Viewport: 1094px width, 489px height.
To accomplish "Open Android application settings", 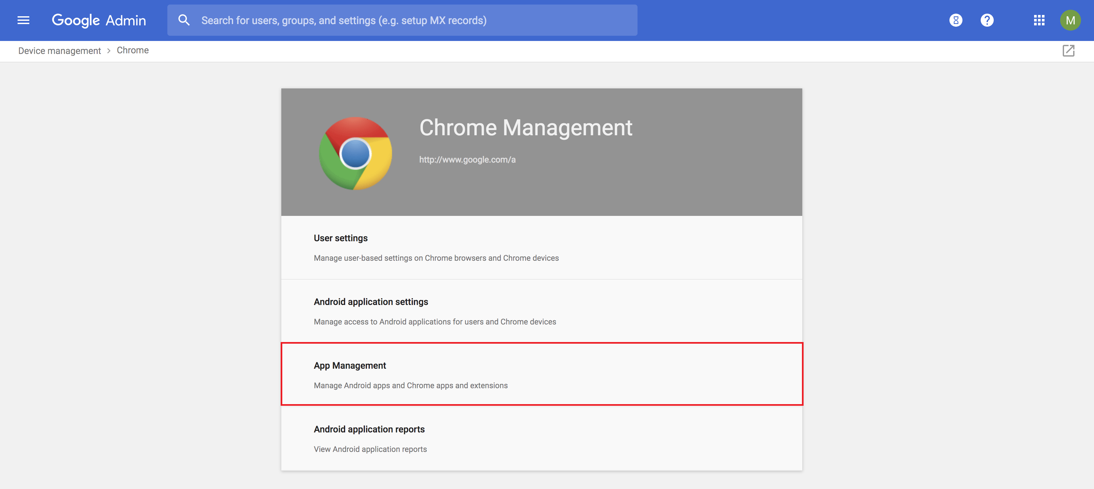I will coord(371,302).
